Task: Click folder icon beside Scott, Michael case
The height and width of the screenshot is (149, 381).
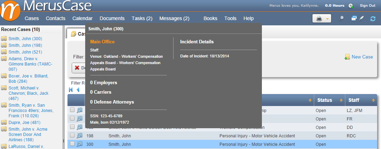Action: pyautogui.click(x=4, y=88)
